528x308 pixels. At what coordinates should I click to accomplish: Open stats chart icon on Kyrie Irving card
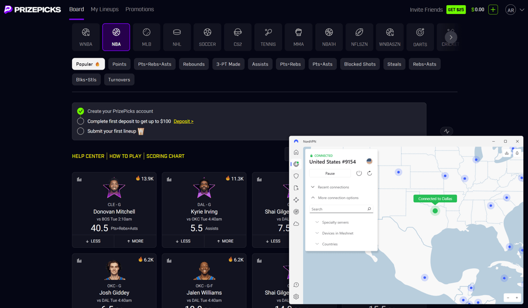tap(169, 179)
